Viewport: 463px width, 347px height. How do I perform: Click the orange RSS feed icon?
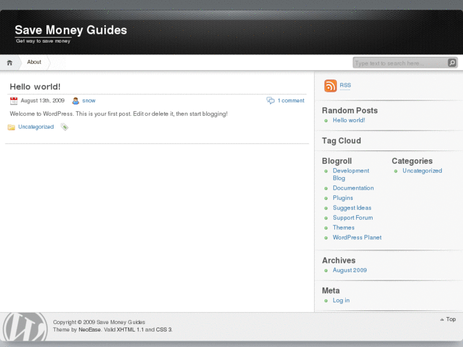pos(330,86)
